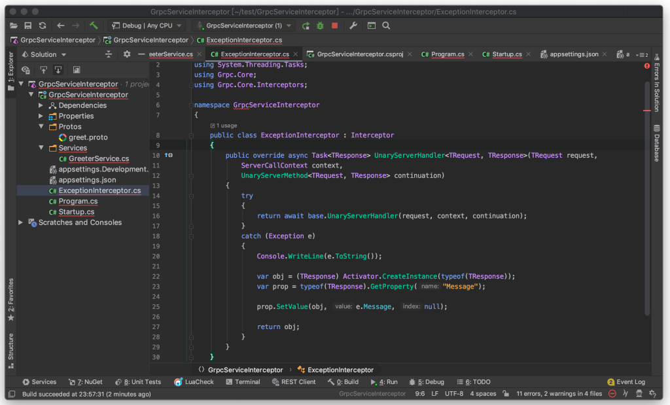Hide Solution panel with minus icon
The width and height of the screenshot is (670, 405).
tap(141, 54)
